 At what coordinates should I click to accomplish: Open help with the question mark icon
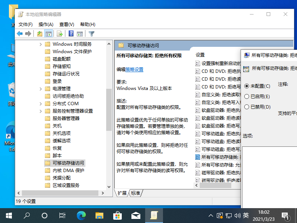(71, 34)
